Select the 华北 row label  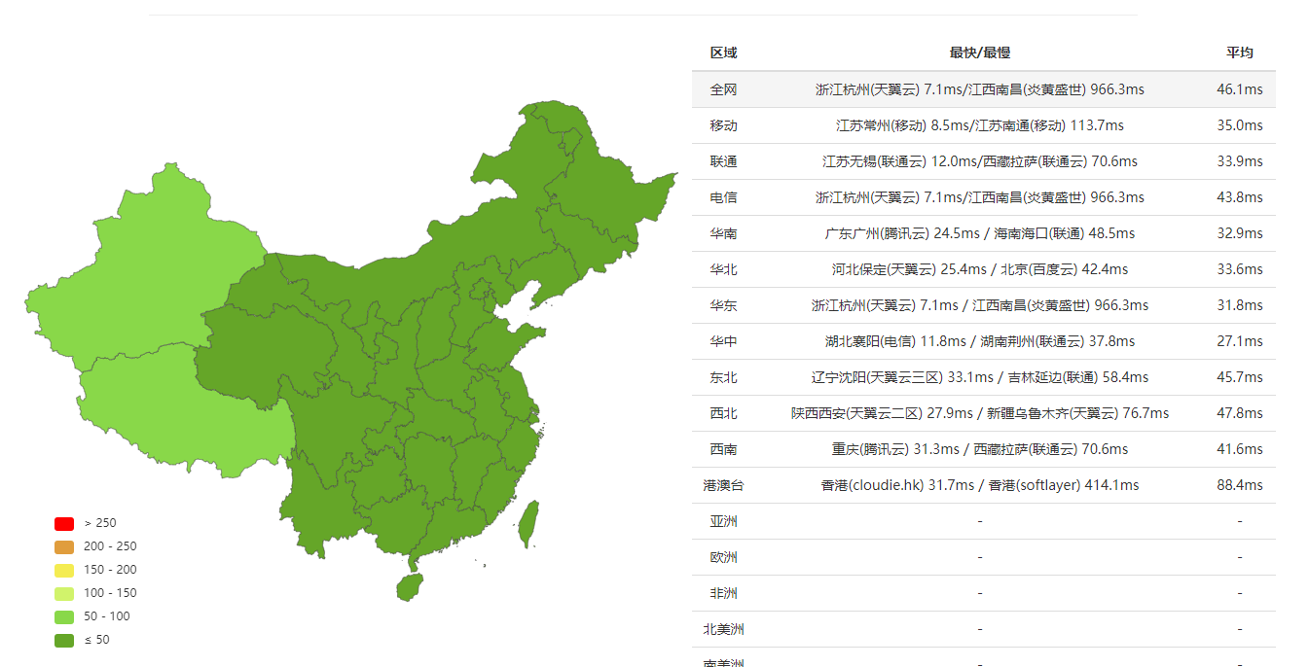[723, 269]
